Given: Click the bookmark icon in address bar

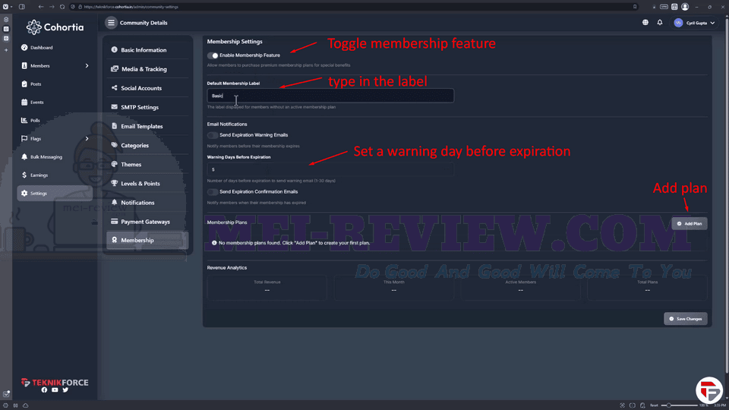Looking at the screenshot, I should (x=635, y=7).
